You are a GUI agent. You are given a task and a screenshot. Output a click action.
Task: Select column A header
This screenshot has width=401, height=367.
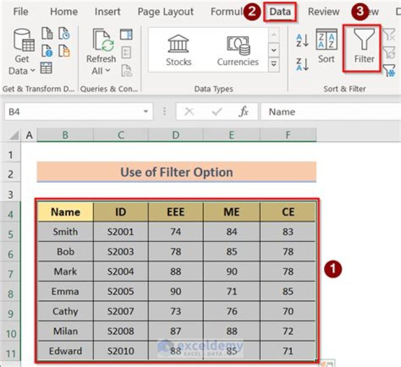pyautogui.click(x=29, y=135)
